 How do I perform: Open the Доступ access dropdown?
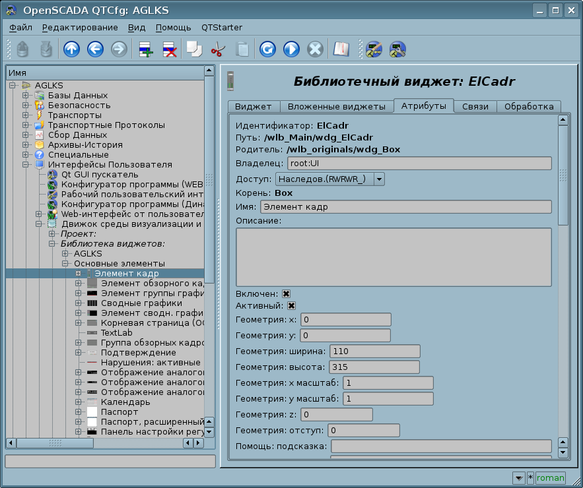[x=329, y=179]
